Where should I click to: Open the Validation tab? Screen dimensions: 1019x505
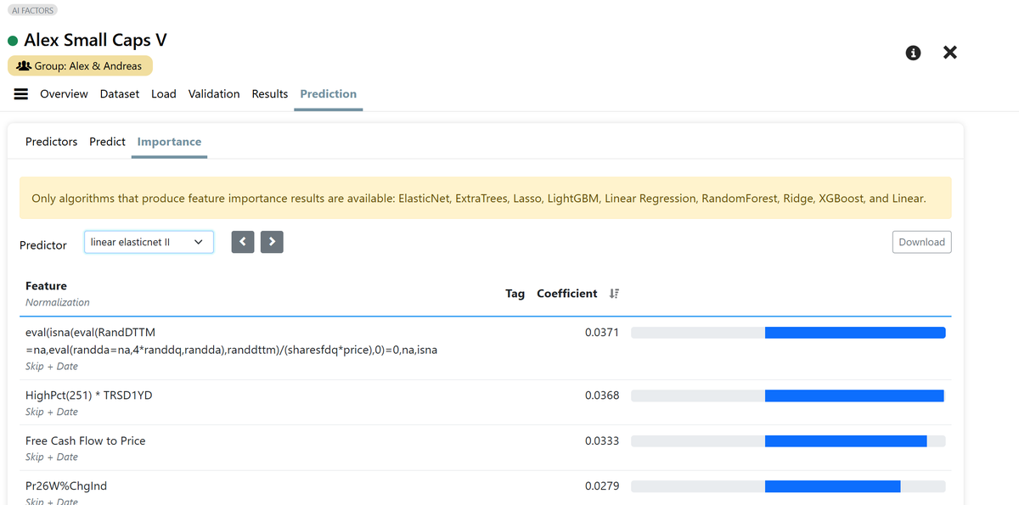[x=214, y=94]
